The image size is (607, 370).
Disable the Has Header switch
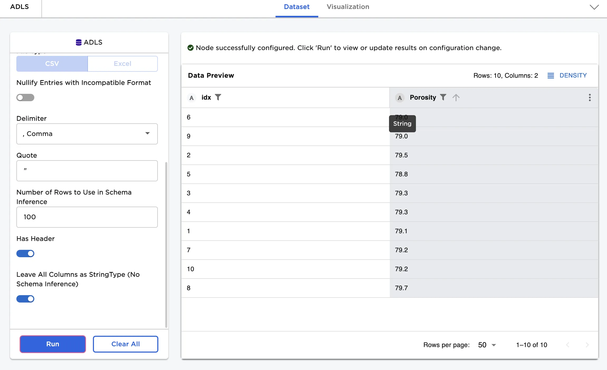tap(25, 254)
